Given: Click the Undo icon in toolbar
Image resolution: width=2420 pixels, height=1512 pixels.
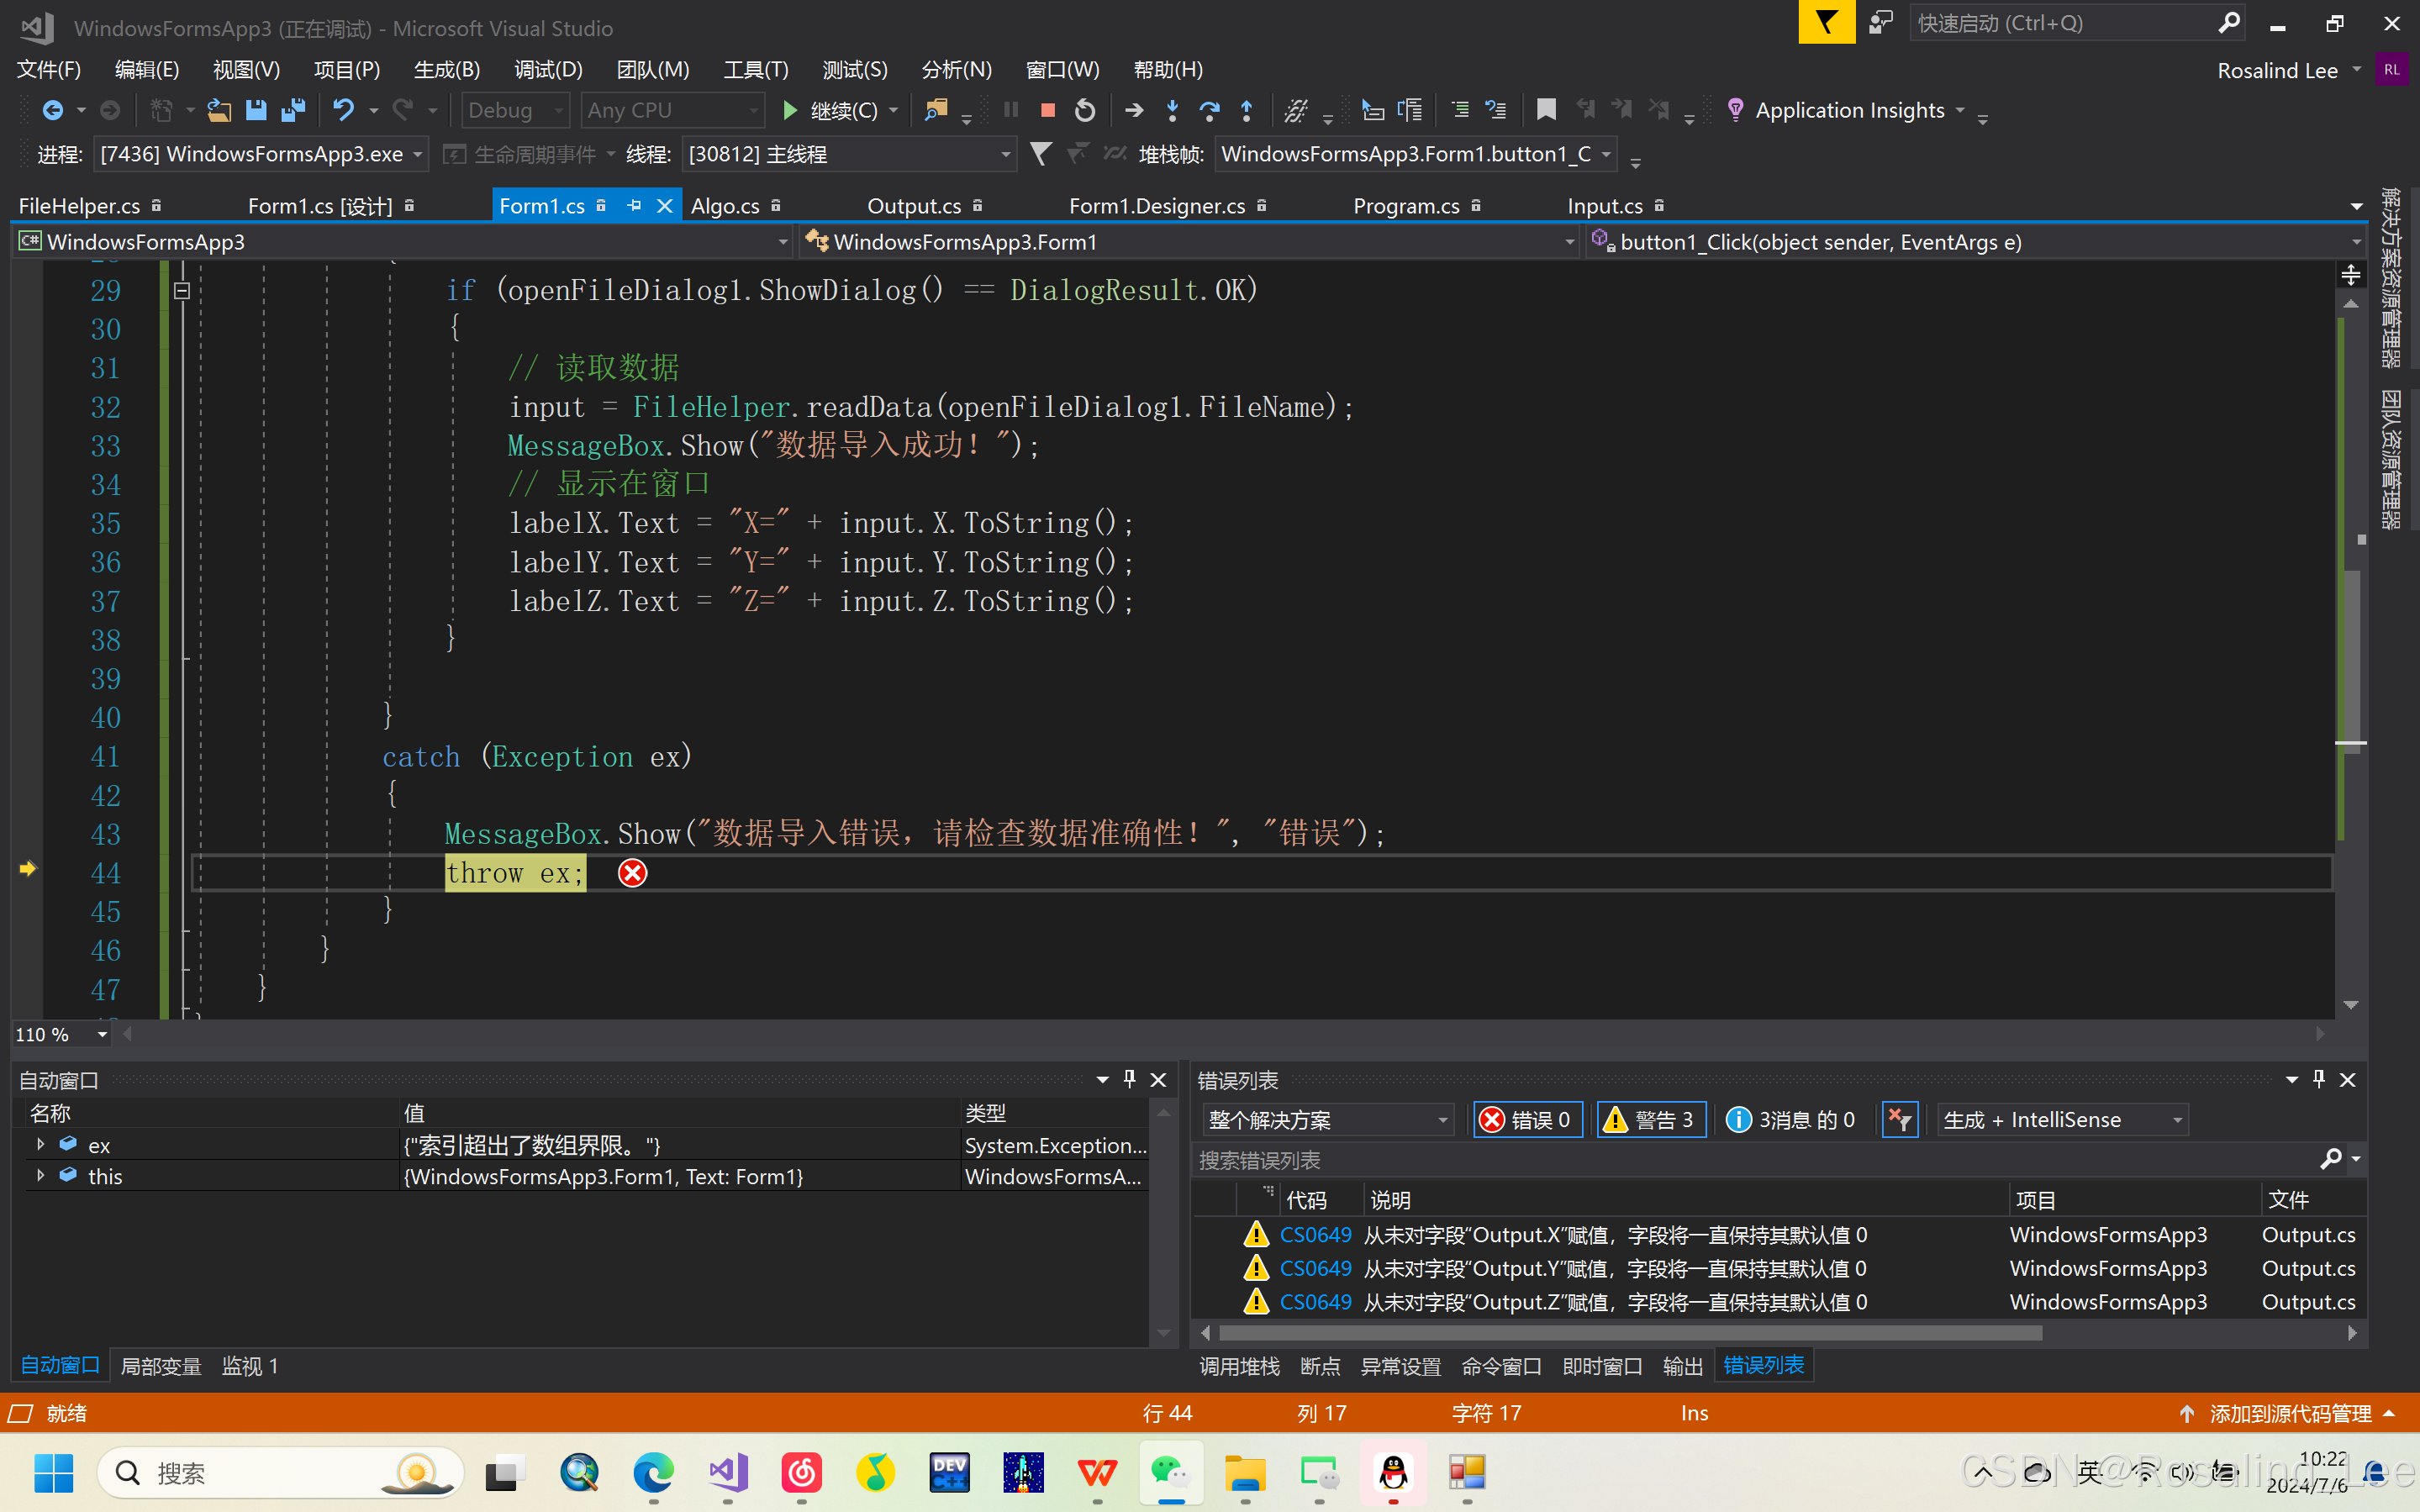Looking at the screenshot, I should (343, 110).
